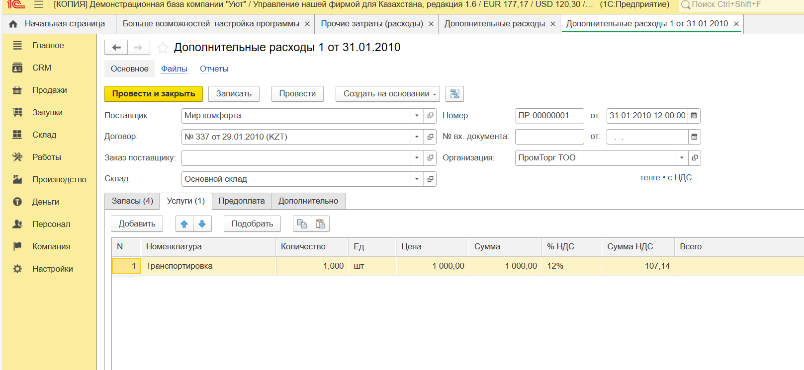
Task: Click the № вх. документа input field
Action: pyautogui.click(x=549, y=137)
